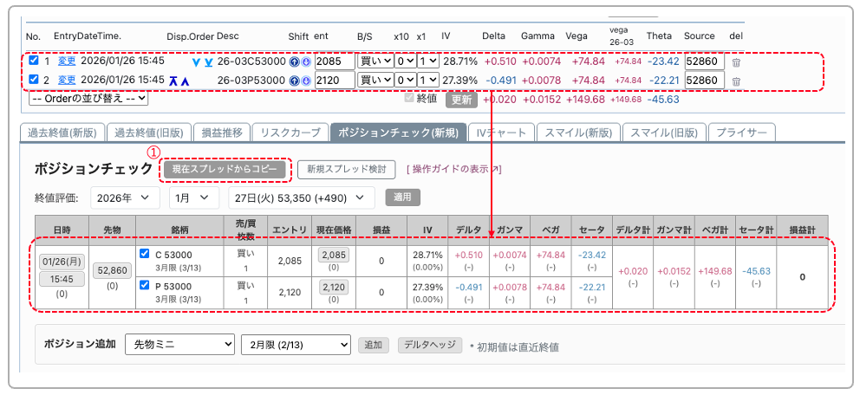Screen dimensions: 860x395
Task: Click the 01/26(月) date button
Action: point(62,262)
